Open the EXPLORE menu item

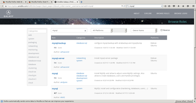coord(148,13)
